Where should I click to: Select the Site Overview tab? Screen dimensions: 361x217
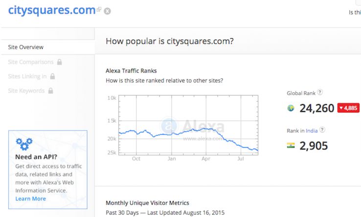[26, 47]
